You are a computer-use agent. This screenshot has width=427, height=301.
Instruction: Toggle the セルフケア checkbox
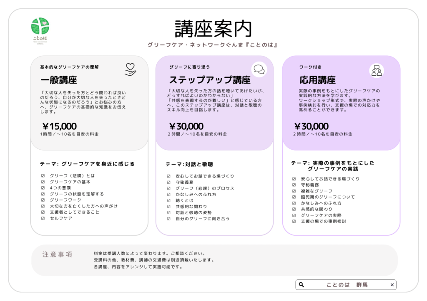pos(43,218)
